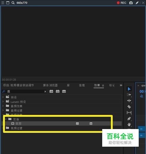The width and height of the screenshot is (146, 154).
Task: Choose the Hand tool
Action: click(x=129, y=125)
